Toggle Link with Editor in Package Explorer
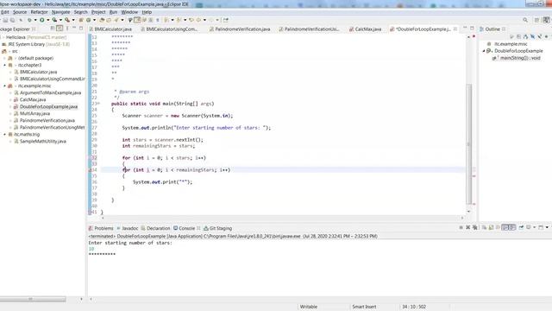552x311 pixels. 60,29
